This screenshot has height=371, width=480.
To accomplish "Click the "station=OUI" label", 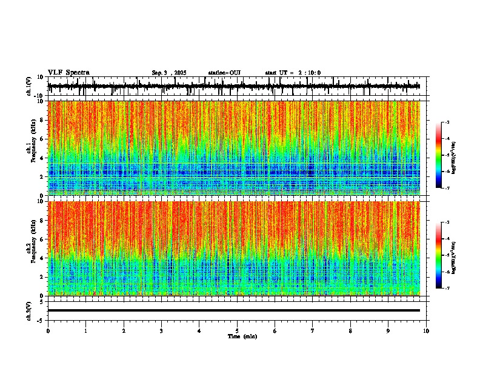I will [x=224, y=73].
